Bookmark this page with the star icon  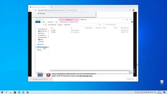coord(130,10)
